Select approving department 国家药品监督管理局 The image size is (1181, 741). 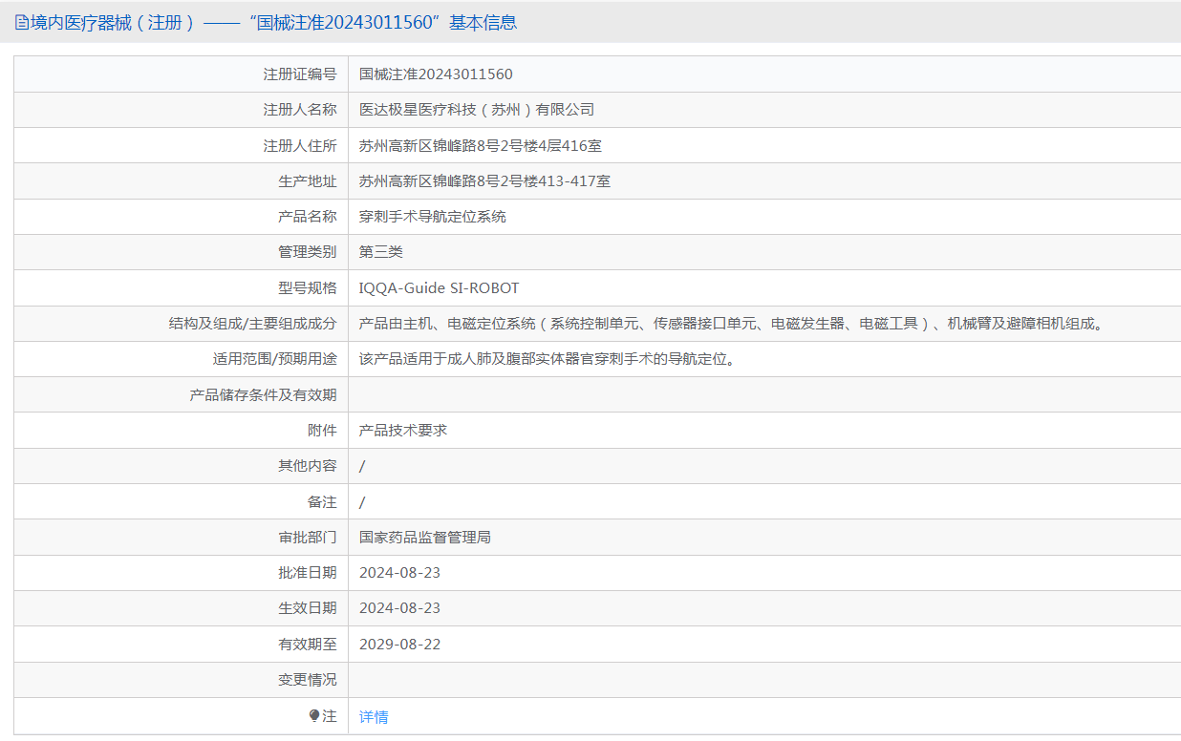(425, 537)
